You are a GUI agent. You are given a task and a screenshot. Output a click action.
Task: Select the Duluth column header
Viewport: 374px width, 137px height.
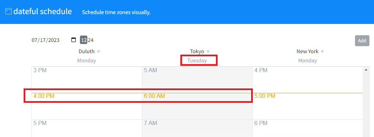click(x=87, y=51)
